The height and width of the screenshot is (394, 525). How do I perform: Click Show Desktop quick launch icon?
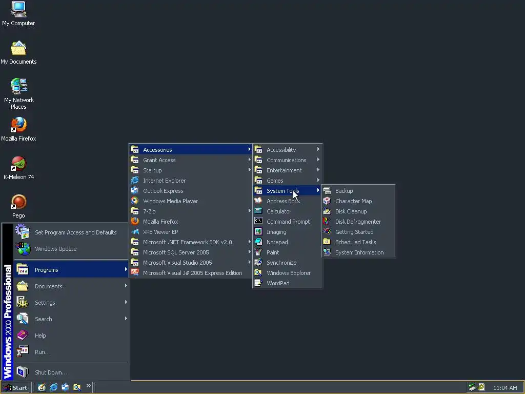42,387
